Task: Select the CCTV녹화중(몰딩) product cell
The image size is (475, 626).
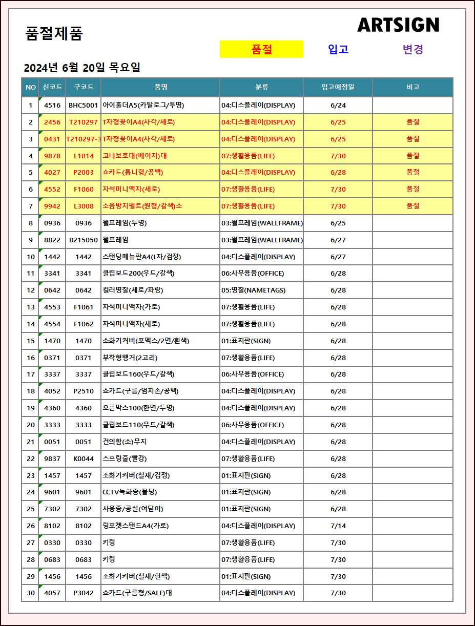Action: point(130,492)
